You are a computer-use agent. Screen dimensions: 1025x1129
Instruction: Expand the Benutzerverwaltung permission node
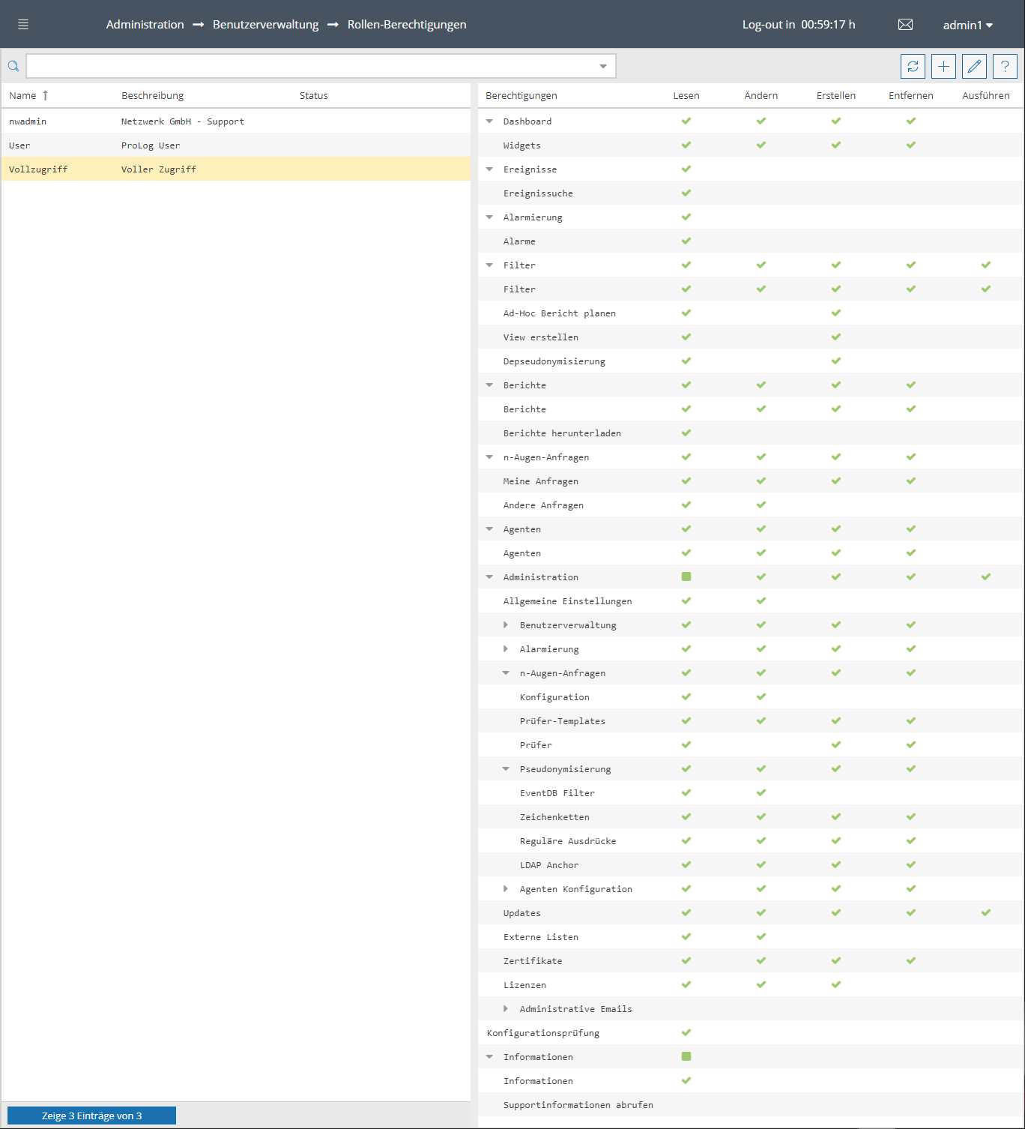pyautogui.click(x=506, y=625)
